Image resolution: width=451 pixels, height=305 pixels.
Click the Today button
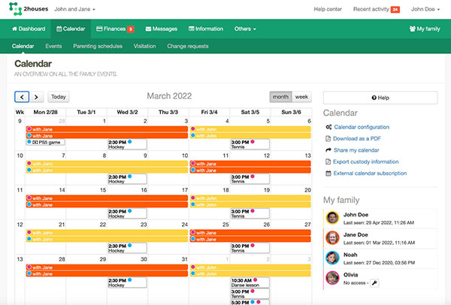point(59,97)
